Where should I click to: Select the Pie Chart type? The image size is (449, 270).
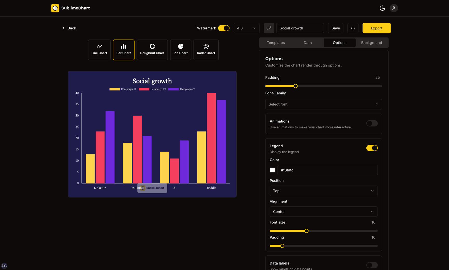[180, 50]
